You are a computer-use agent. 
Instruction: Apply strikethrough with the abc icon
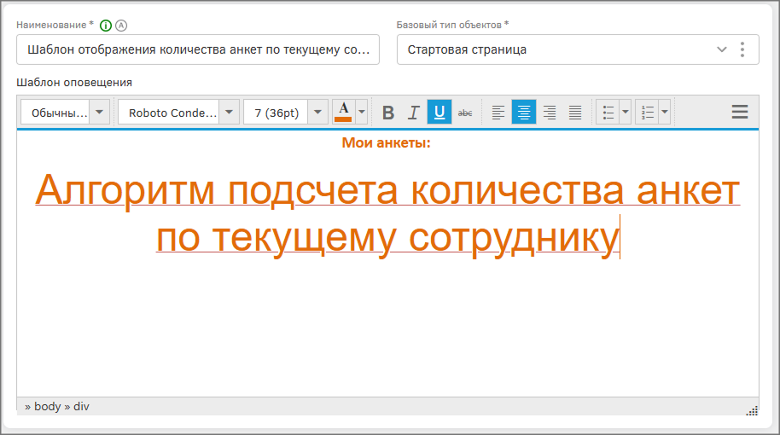pyautogui.click(x=465, y=113)
